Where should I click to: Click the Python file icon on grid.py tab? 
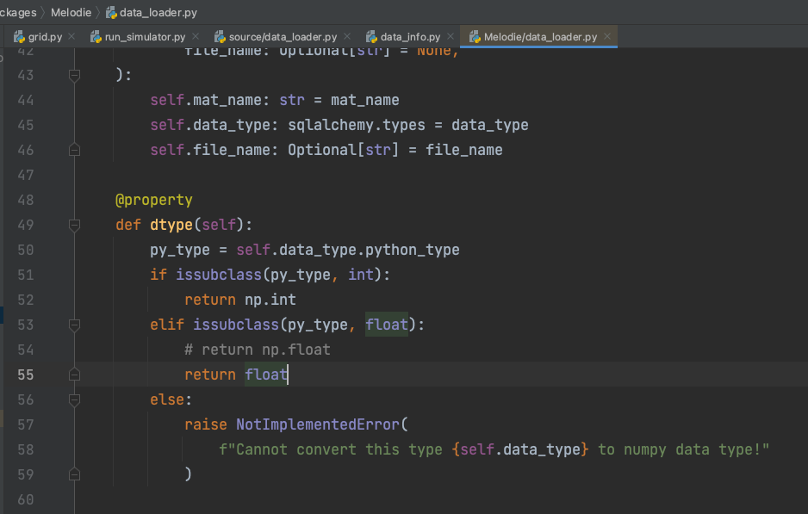tap(19, 36)
